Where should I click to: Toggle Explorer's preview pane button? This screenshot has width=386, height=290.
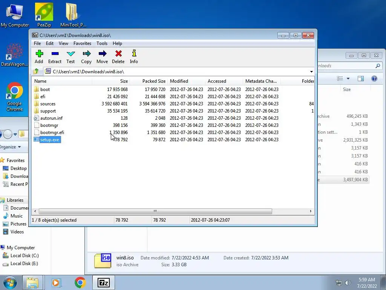(361, 79)
